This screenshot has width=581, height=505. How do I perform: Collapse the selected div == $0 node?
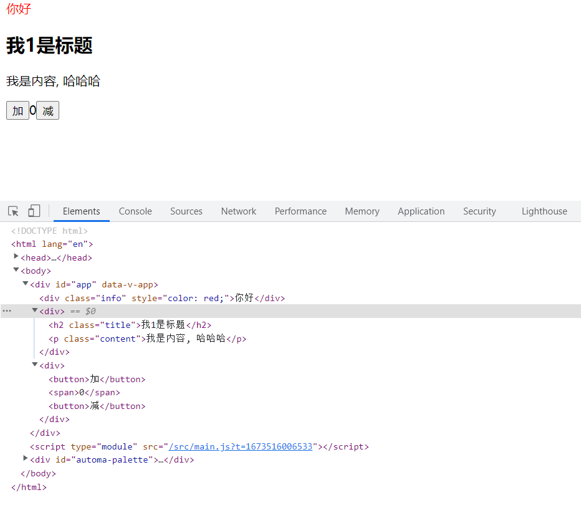pyautogui.click(x=34, y=310)
